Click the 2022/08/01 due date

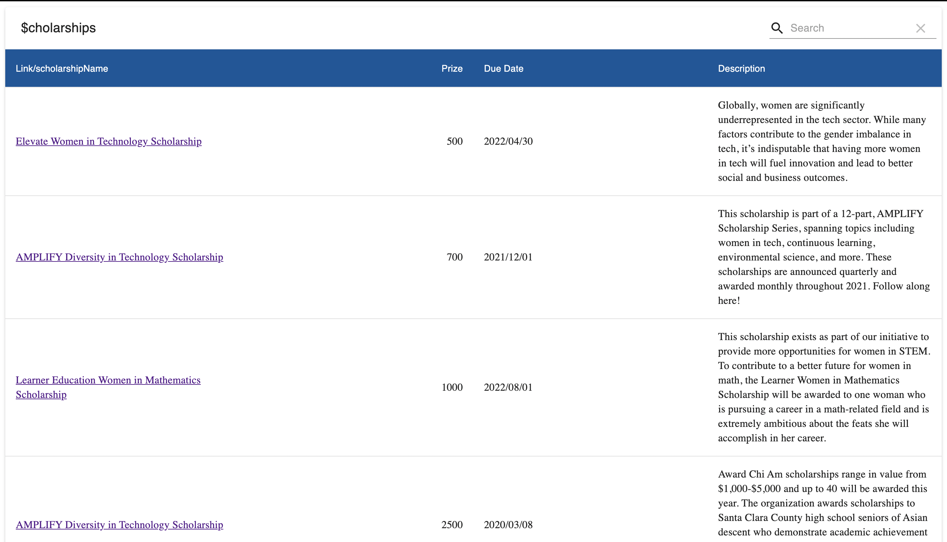pyautogui.click(x=508, y=387)
